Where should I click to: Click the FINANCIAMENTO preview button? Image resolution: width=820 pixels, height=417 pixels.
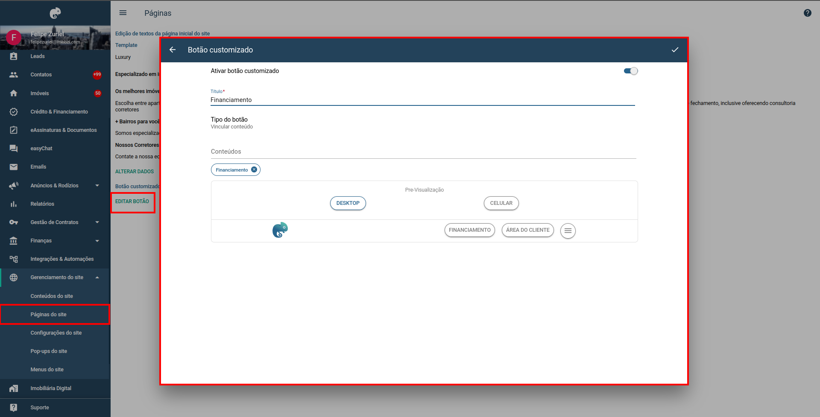click(x=470, y=230)
